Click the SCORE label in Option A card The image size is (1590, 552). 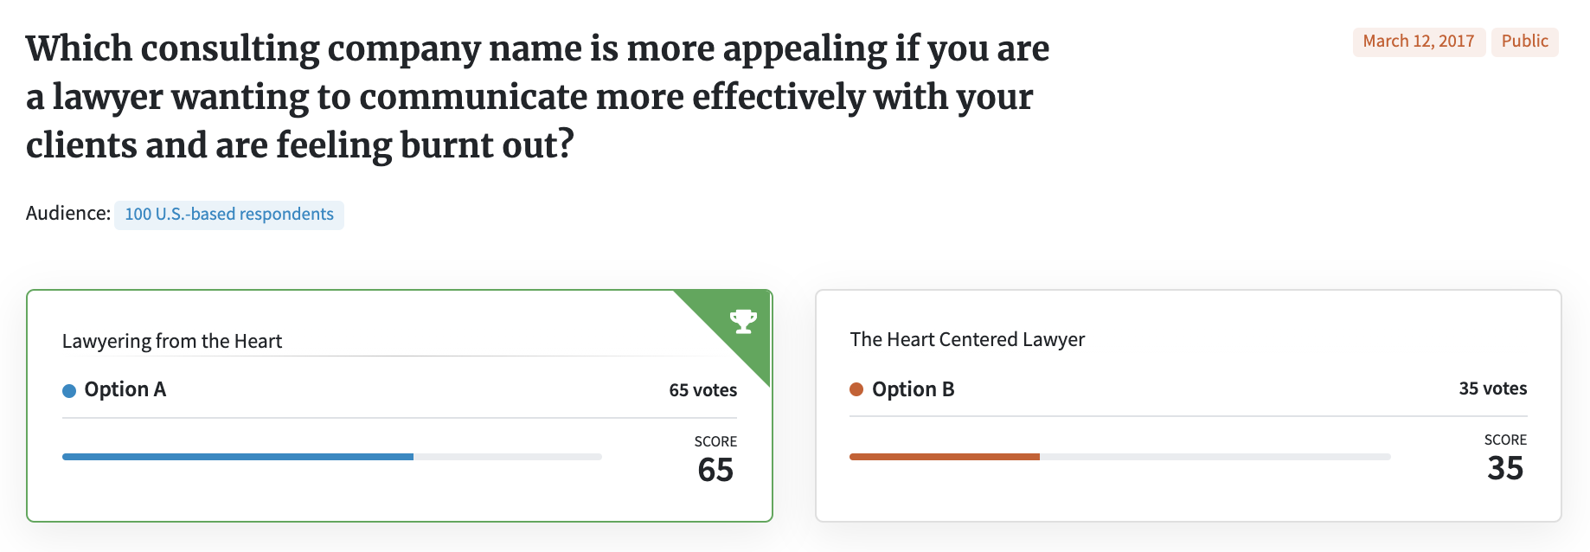pos(715,441)
